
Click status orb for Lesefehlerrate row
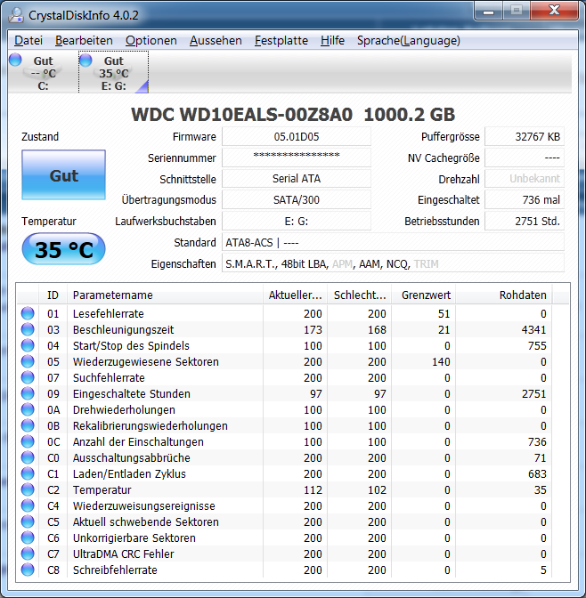tap(28, 313)
